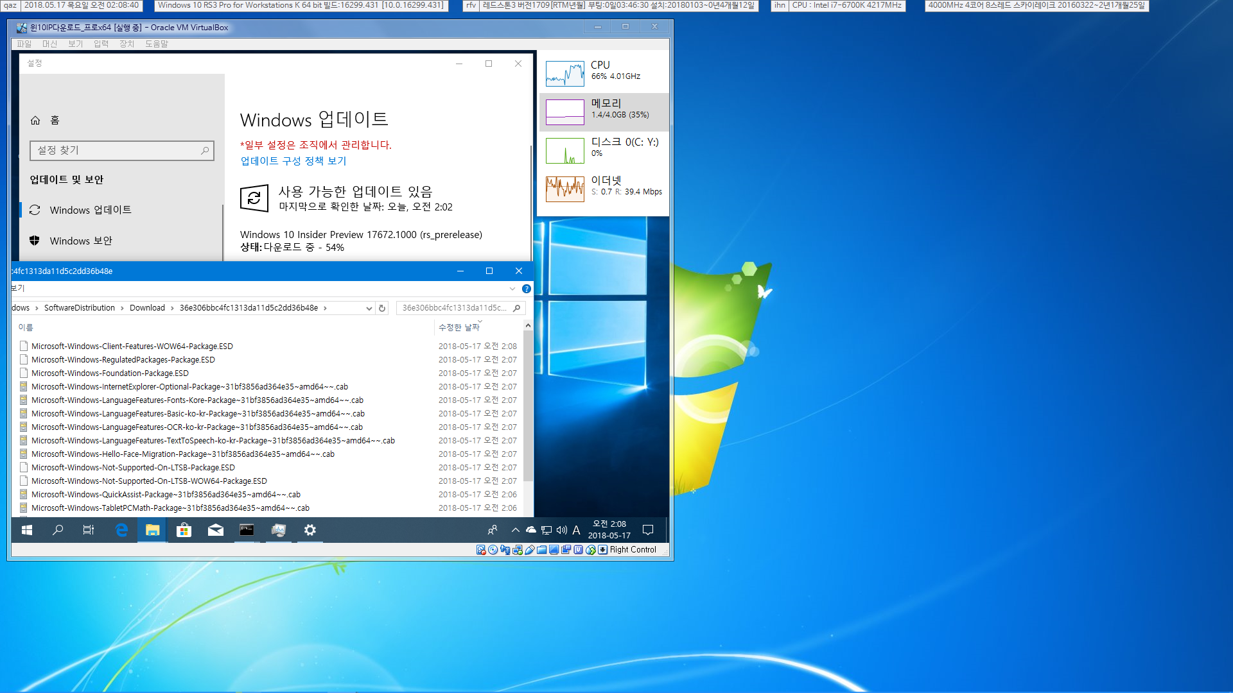Viewport: 1233px width, 693px height.
Task: Sort by 이름 column header
Action: pos(26,327)
